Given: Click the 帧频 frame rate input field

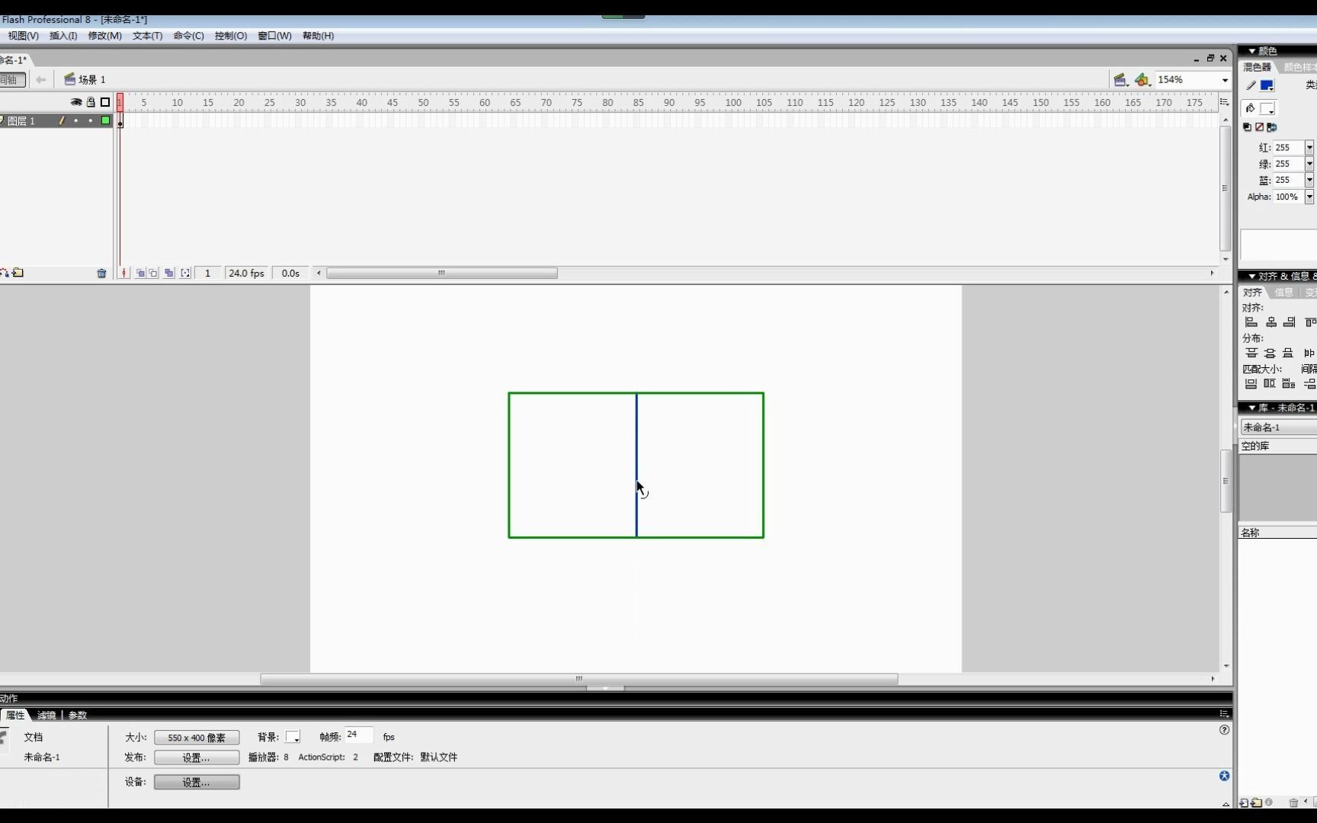Looking at the screenshot, I should (358, 735).
